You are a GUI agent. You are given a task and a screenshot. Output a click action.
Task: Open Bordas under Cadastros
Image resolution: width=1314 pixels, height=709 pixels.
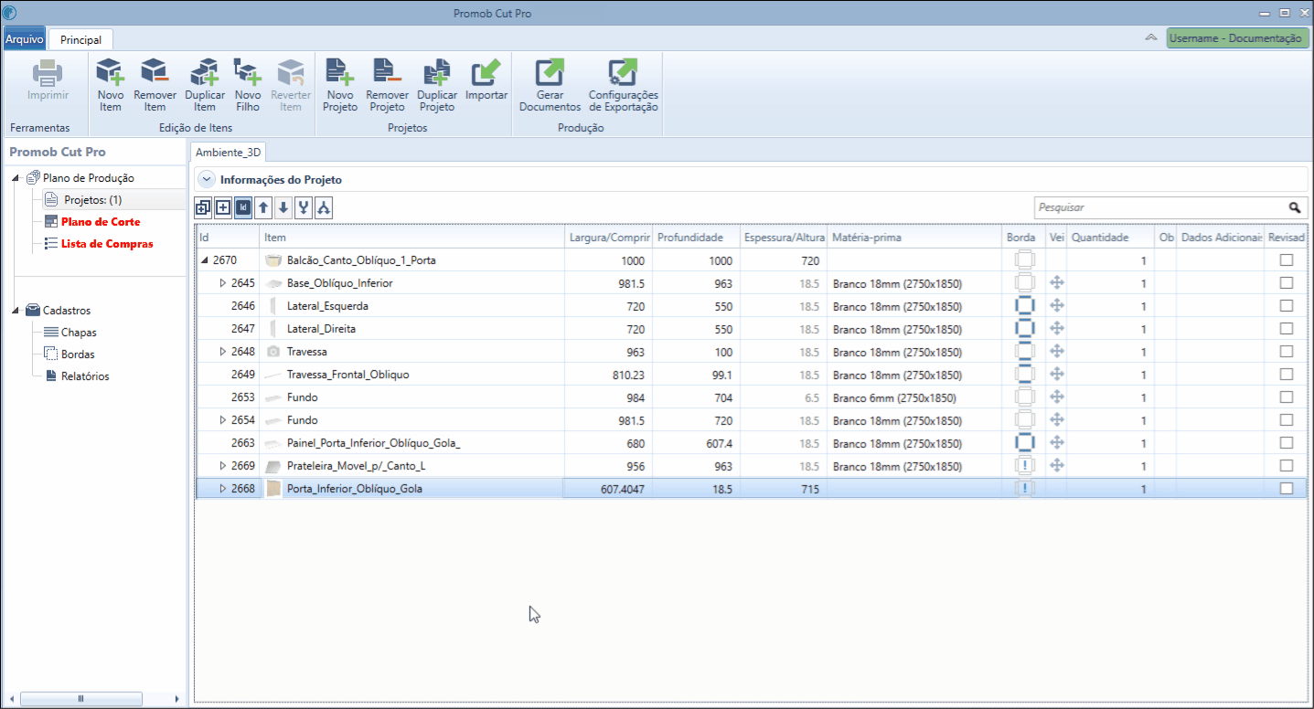coord(78,354)
